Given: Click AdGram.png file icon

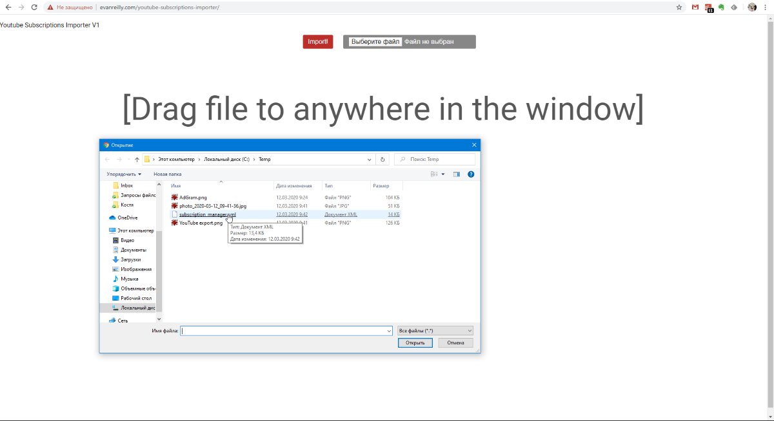Looking at the screenshot, I should pos(175,197).
